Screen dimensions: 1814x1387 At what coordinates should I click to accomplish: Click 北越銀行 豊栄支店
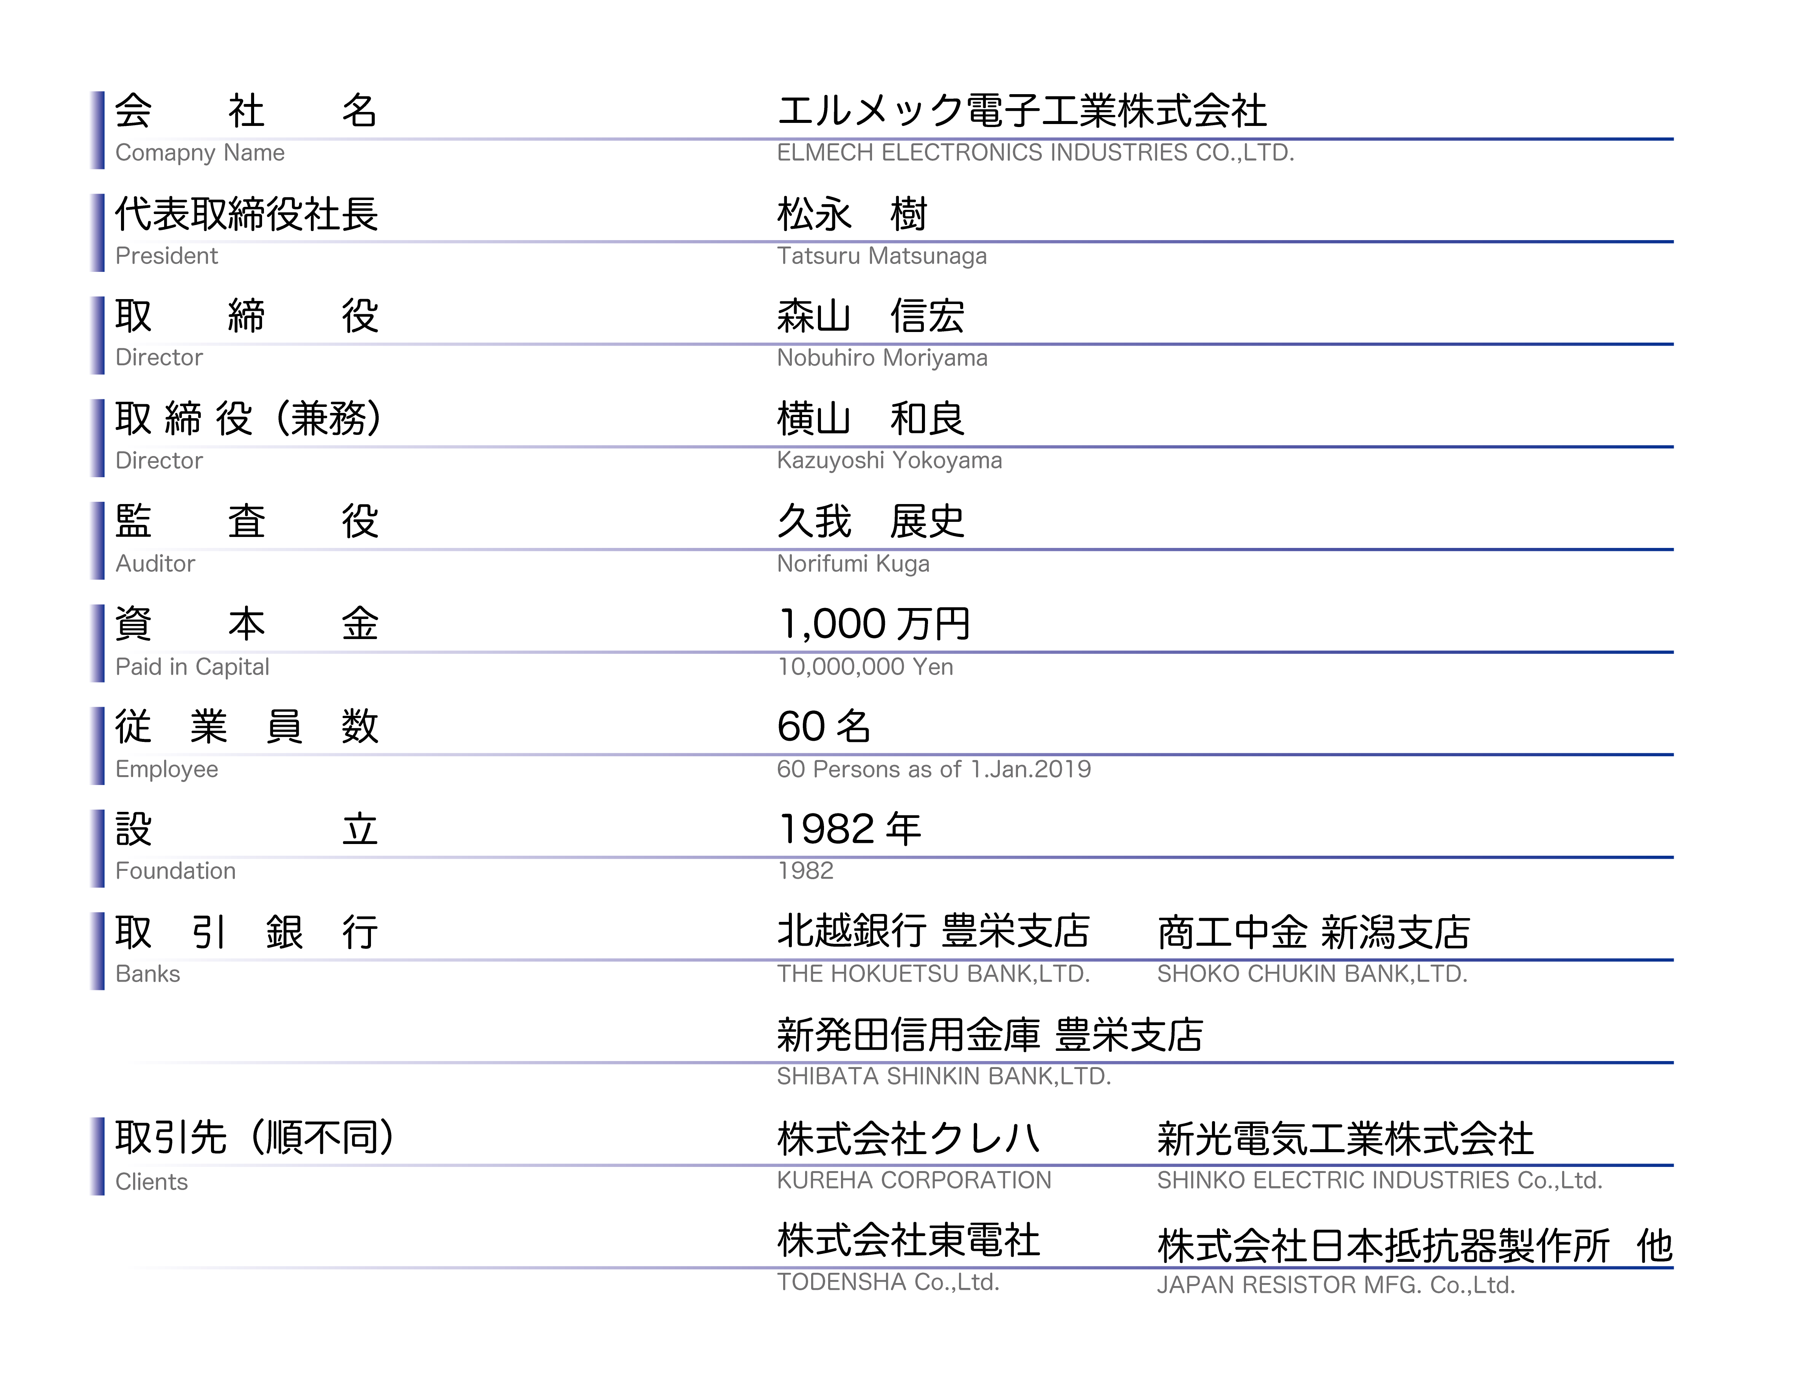pos(934,931)
